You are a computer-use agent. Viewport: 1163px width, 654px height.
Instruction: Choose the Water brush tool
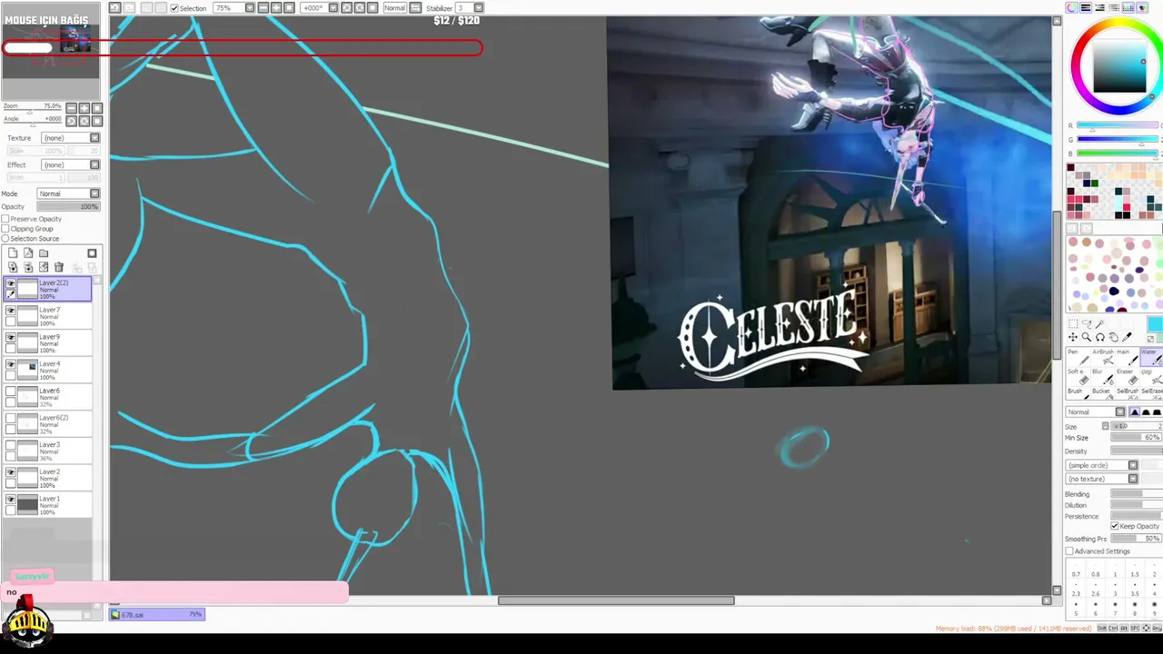(x=1151, y=356)
